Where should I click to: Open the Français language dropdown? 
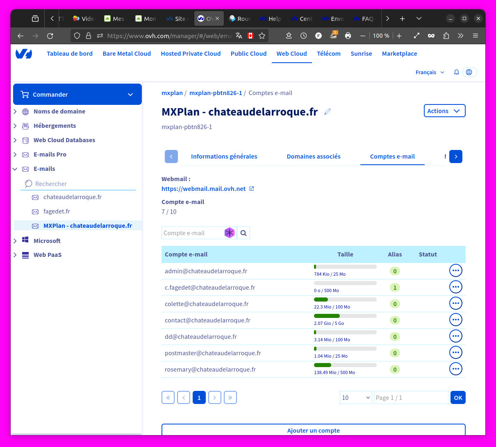click(x=430, y=72)
